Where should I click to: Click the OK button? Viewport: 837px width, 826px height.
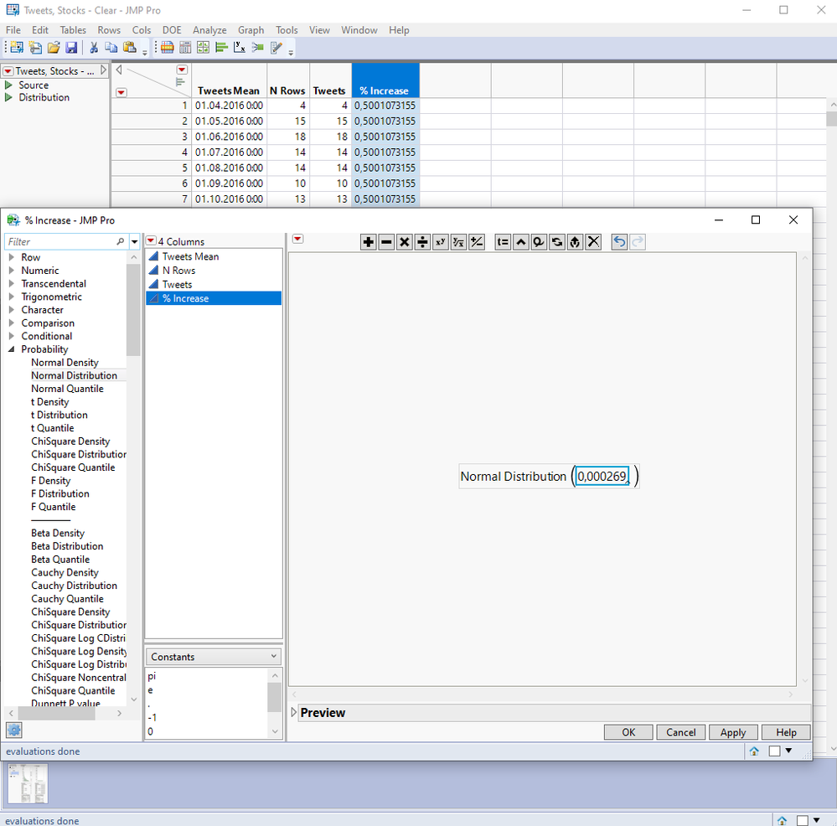coord(628,732)
